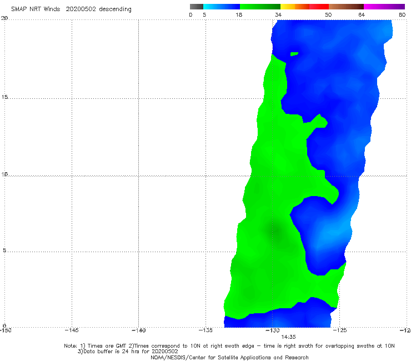Click the longitude axis label -145
The image size is (411, 361).
pyautogui.click(x=72, y=330)
